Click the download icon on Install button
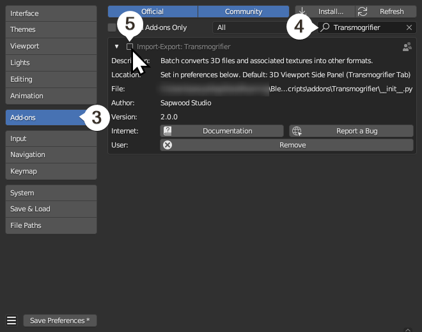422x332 pixels. (x=302, y=11)
